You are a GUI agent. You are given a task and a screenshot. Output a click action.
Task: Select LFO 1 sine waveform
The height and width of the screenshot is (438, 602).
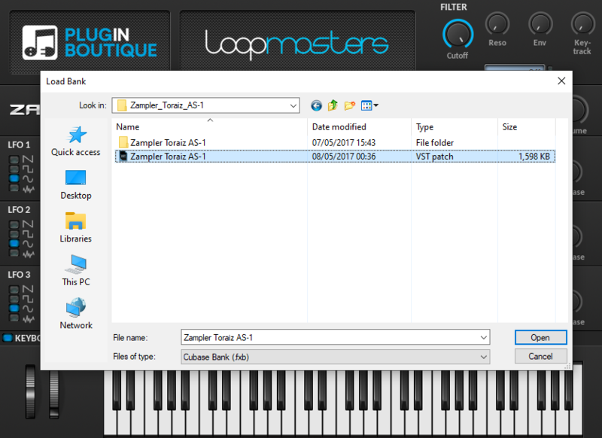pyautogui.click(x=14, y=178)
